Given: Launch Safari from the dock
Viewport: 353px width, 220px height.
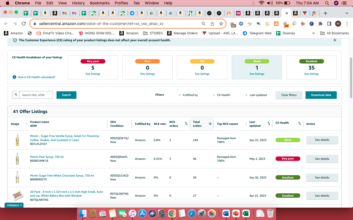Looking at the screenshot, I should pyautogui.click(x=192, y=213).
